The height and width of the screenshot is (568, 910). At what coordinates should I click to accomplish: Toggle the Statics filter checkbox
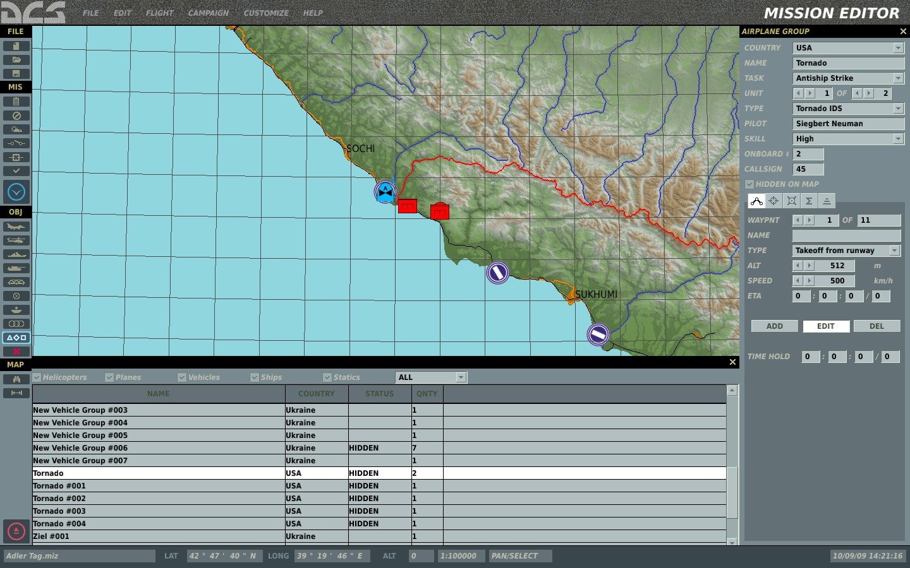pos(327,377)
